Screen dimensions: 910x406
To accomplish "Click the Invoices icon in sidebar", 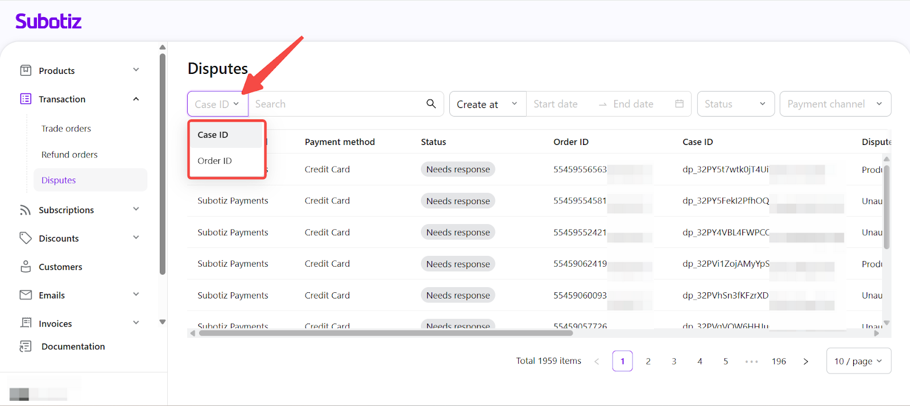I will click(x=26, y=323).
